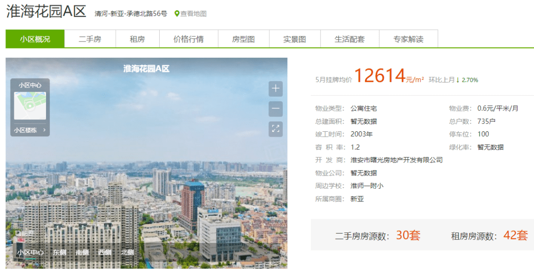Open the 生活配套 tab
Screen dimensions: 534x272
(x=350, y=39)
